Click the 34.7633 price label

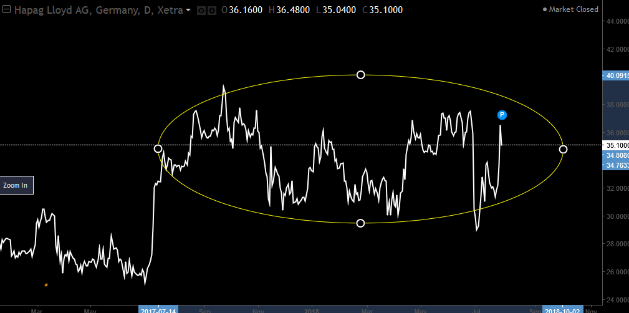[x=616, y=165]
